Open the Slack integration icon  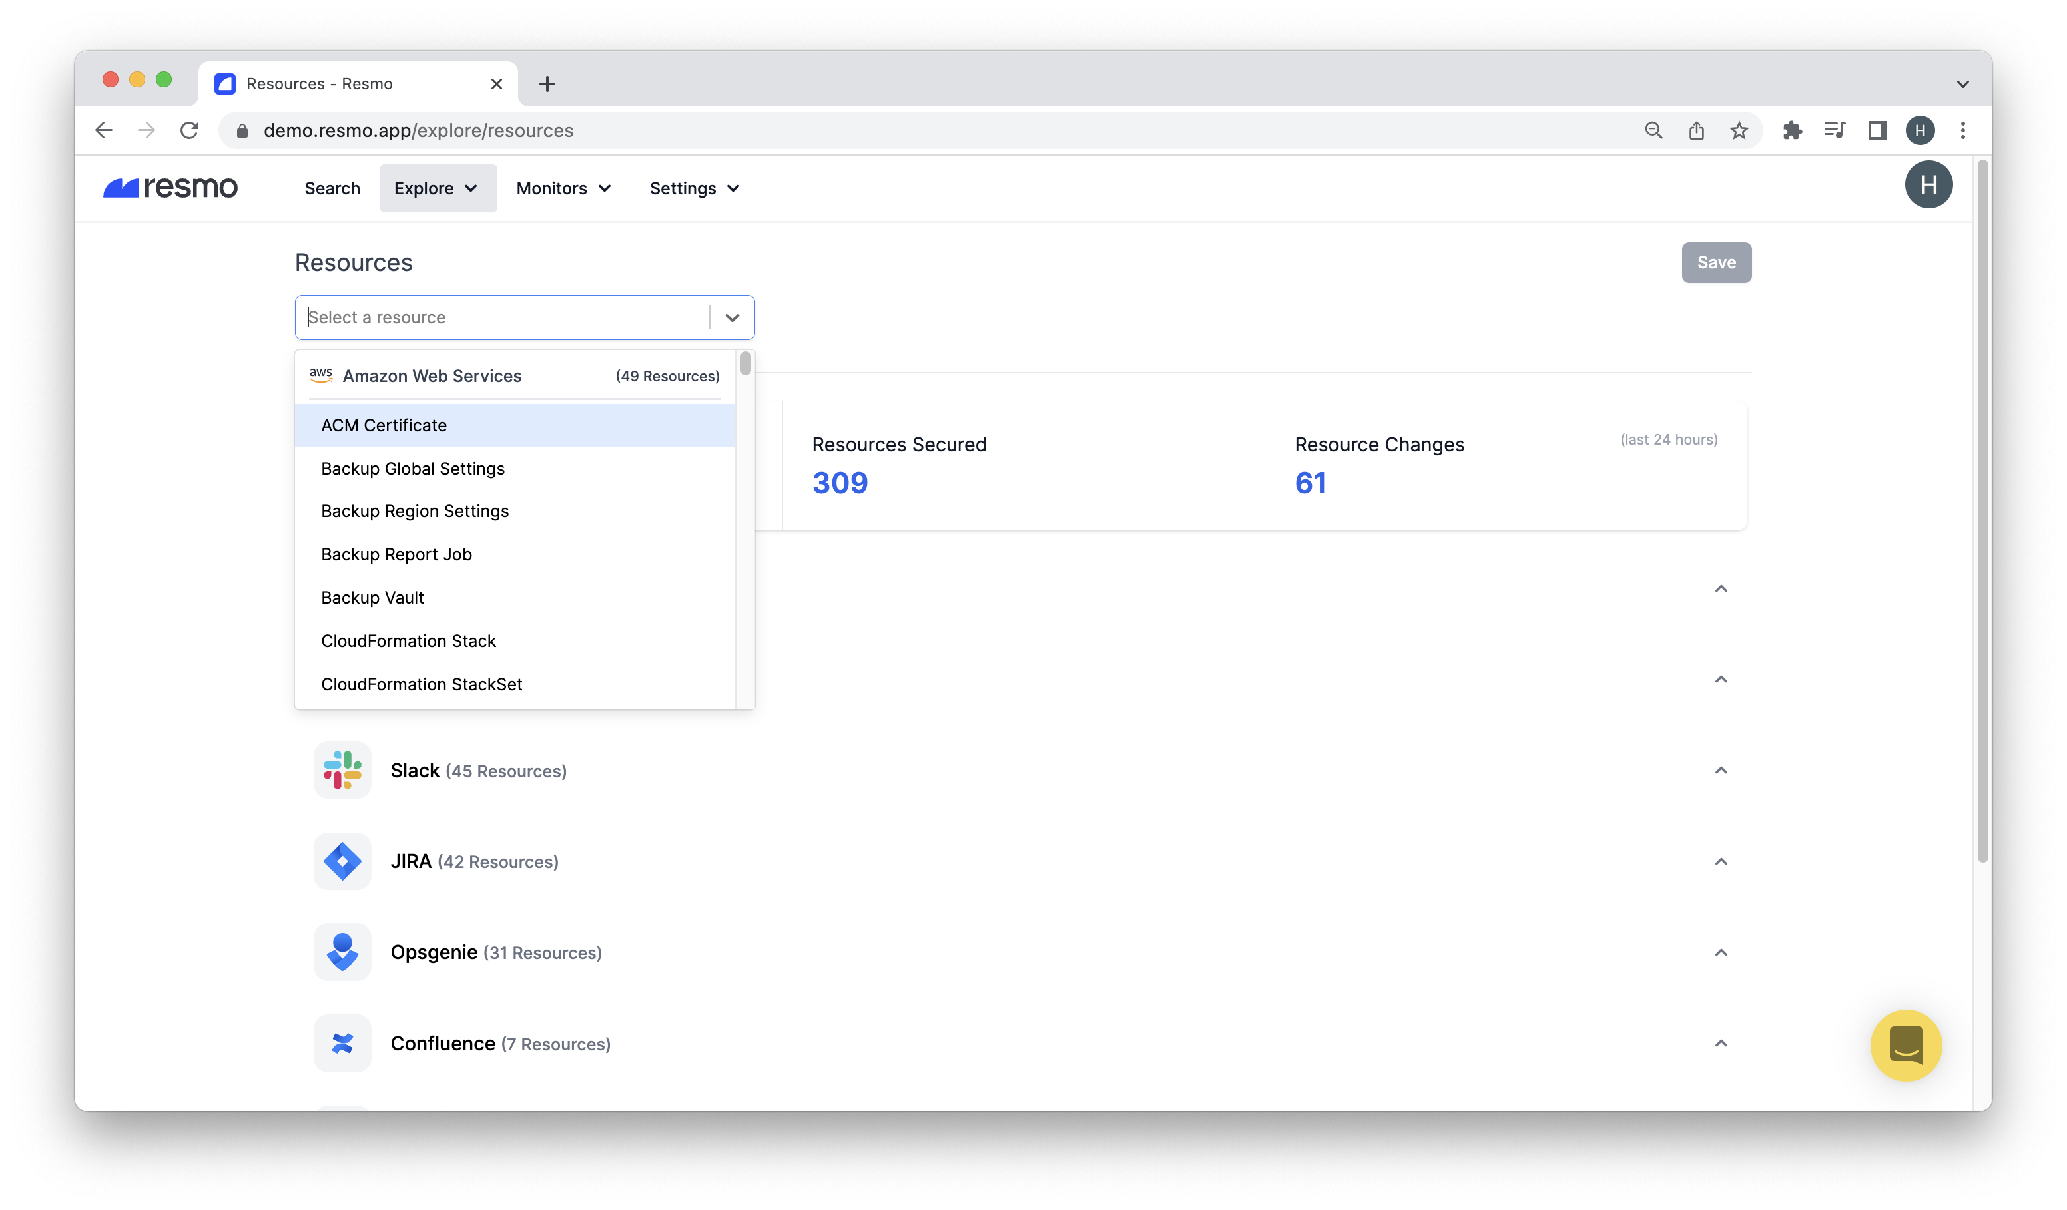tap(342, 770)
